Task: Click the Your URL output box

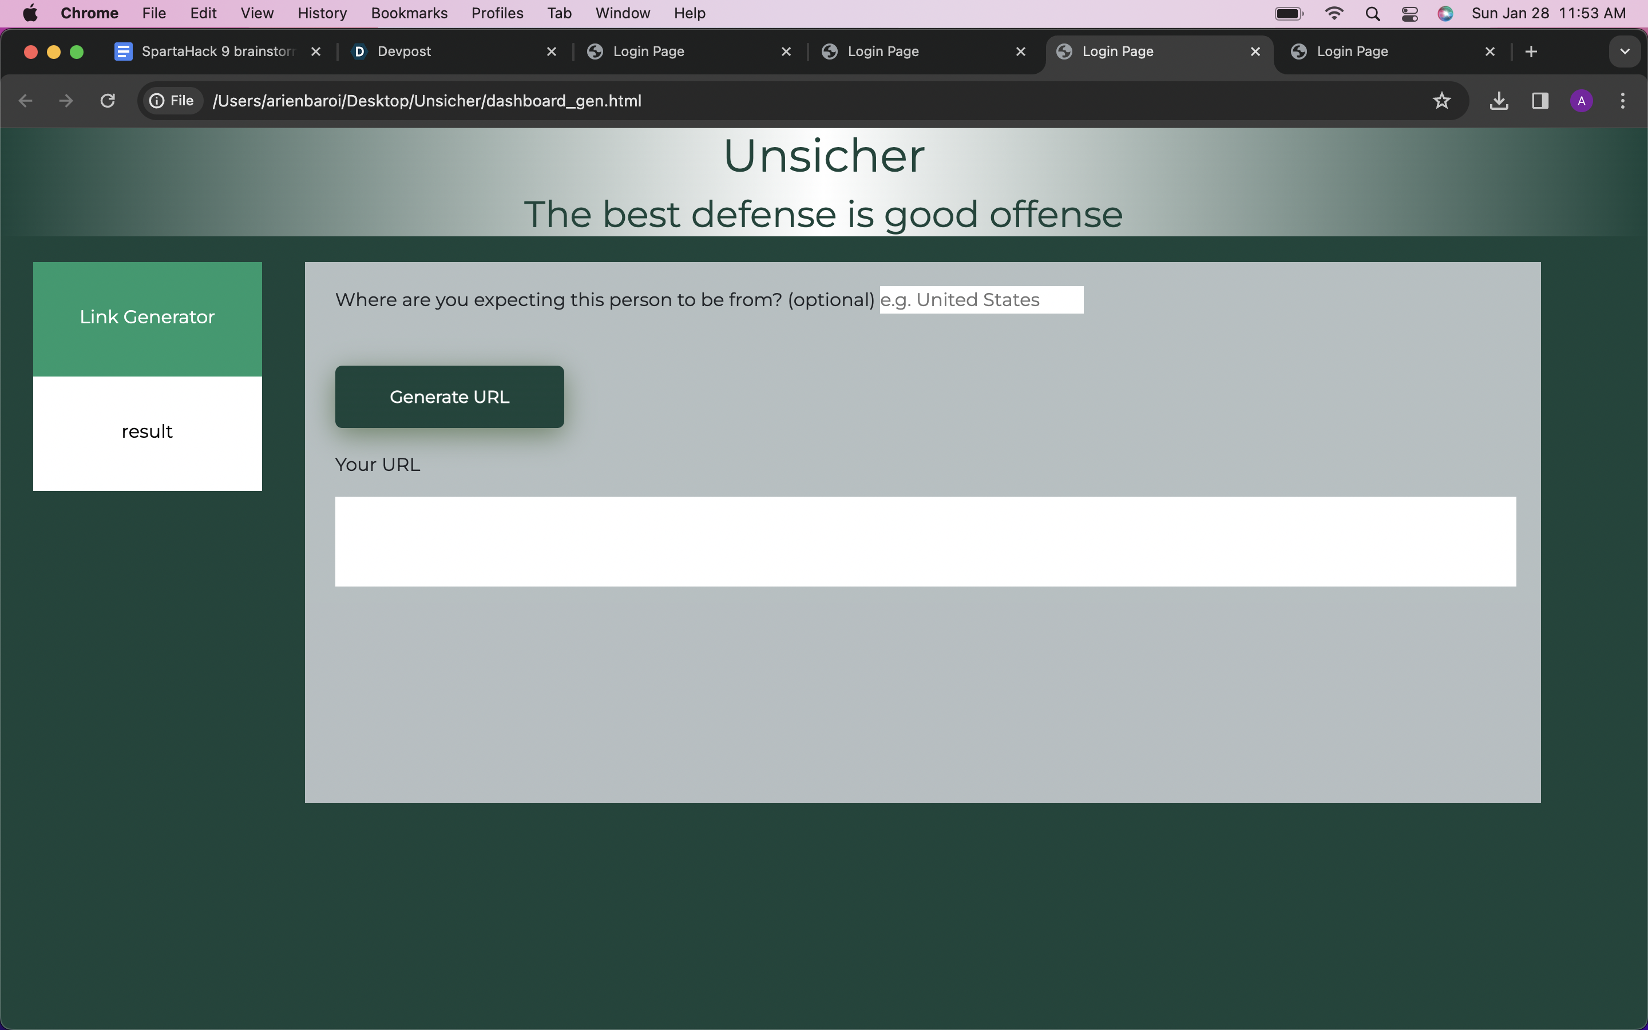Action: tap(925, 541)
